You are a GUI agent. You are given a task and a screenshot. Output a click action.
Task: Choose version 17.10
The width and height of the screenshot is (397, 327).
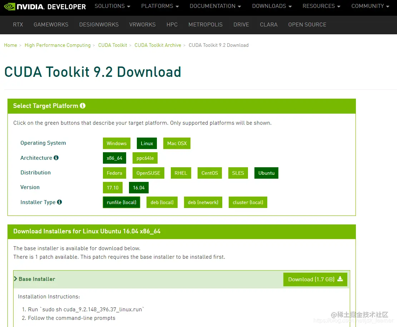pos(113,188)
